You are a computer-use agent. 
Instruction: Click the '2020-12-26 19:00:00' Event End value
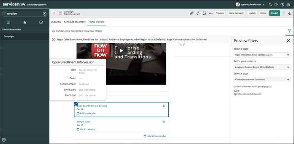click(87, 96)
